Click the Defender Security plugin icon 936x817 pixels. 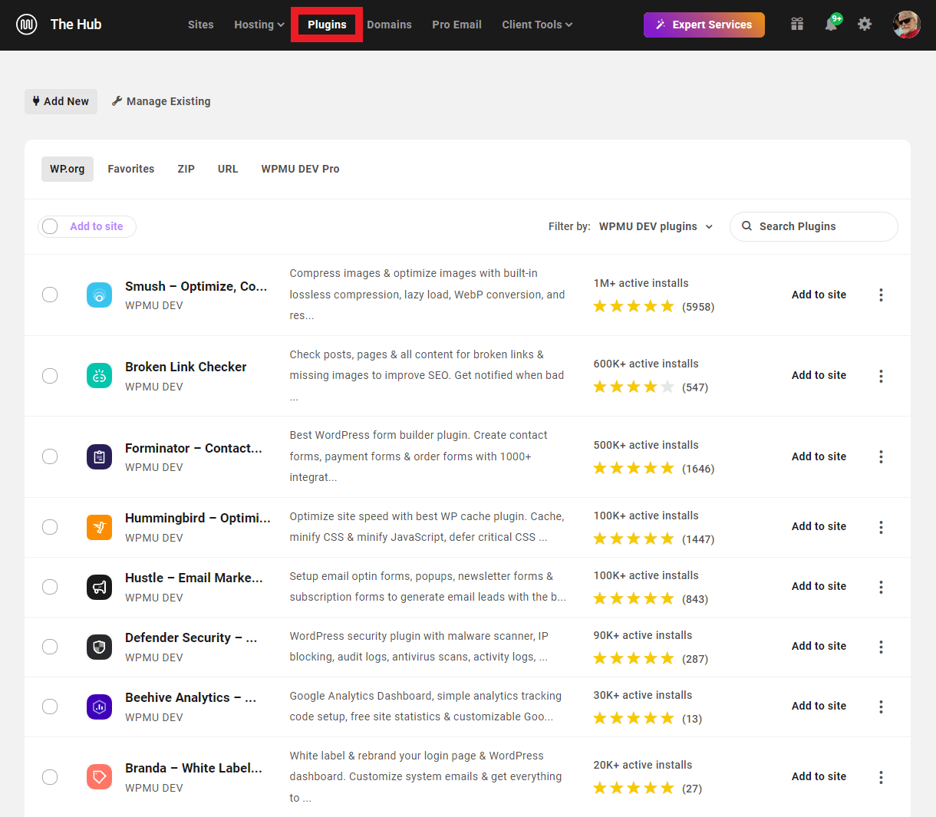click(100, 647)
